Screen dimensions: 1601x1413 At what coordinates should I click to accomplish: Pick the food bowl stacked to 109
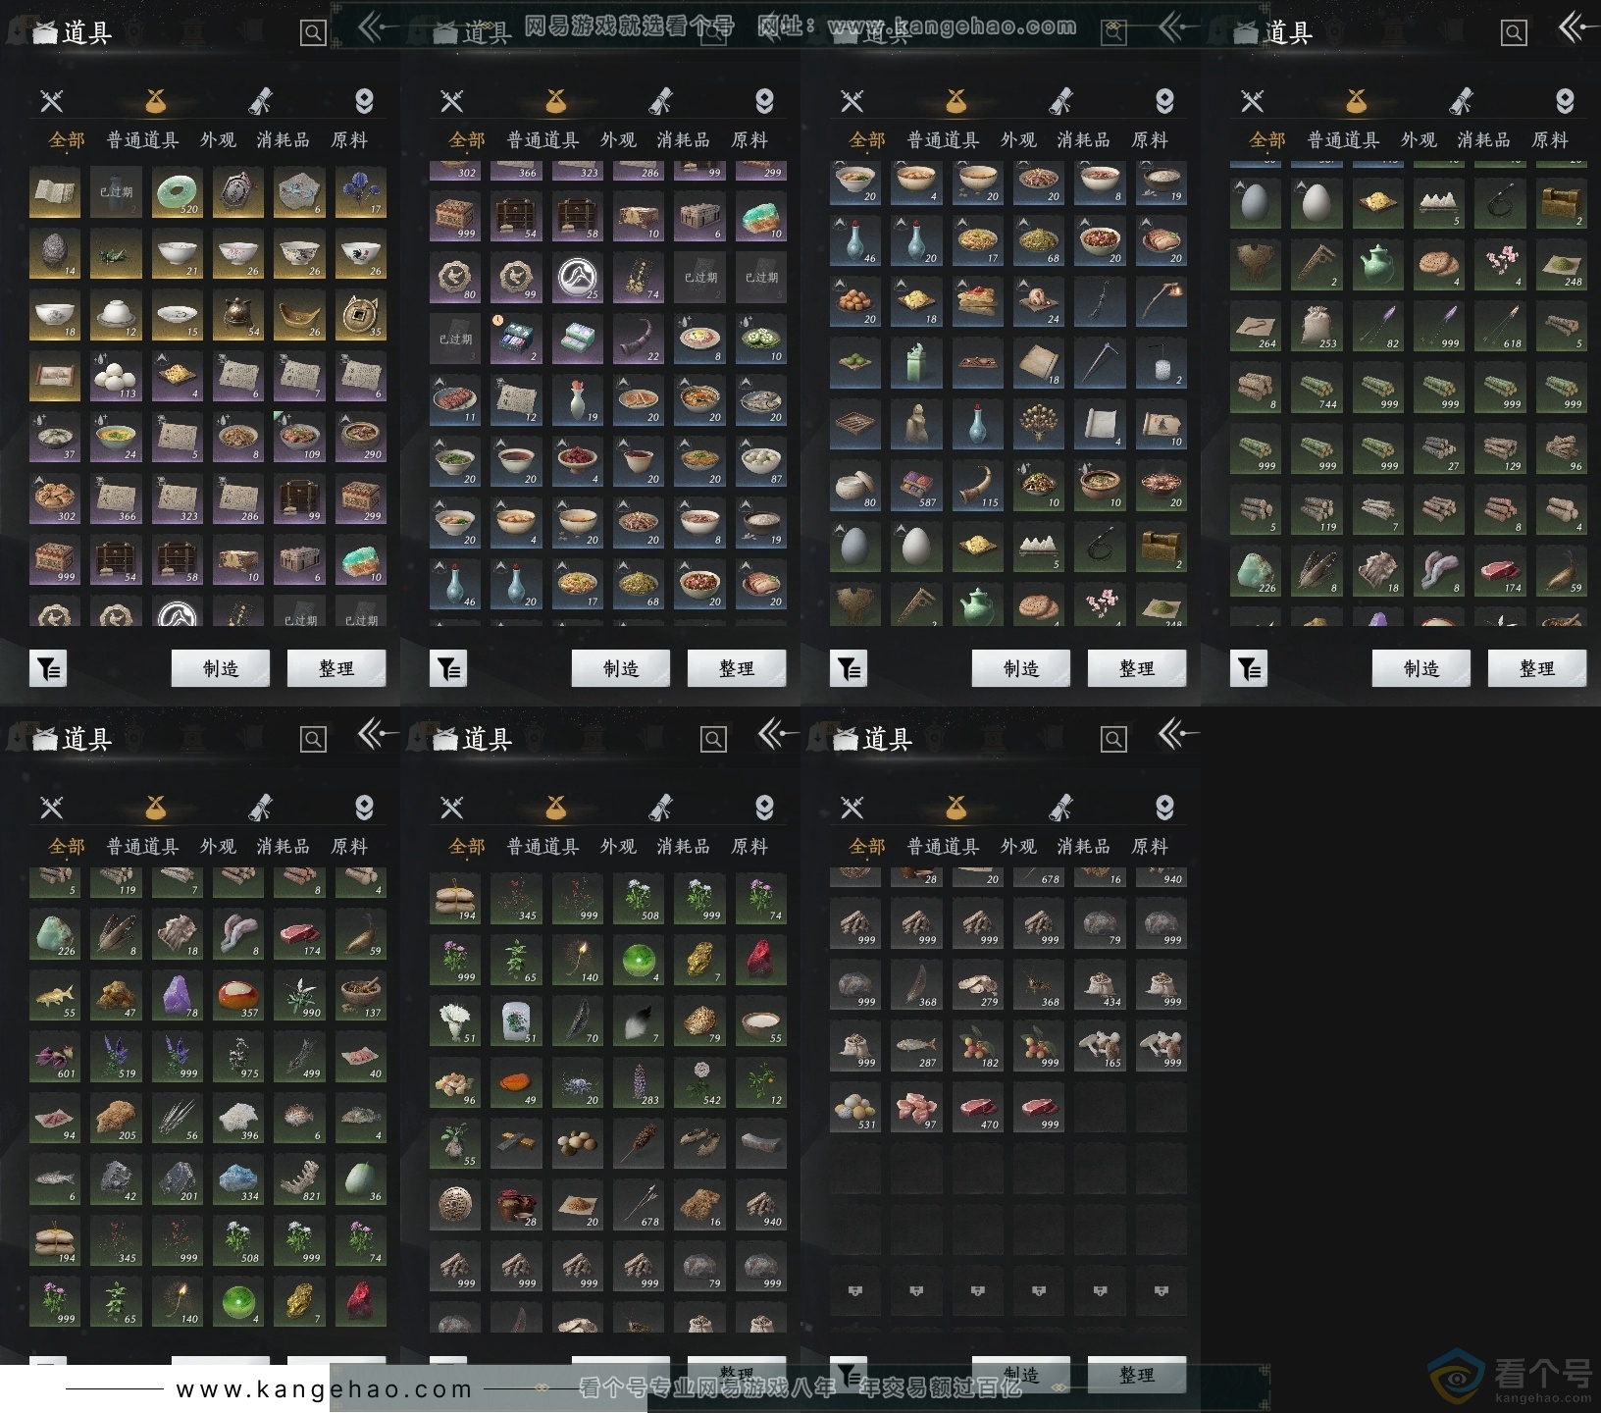coord(299,438)
